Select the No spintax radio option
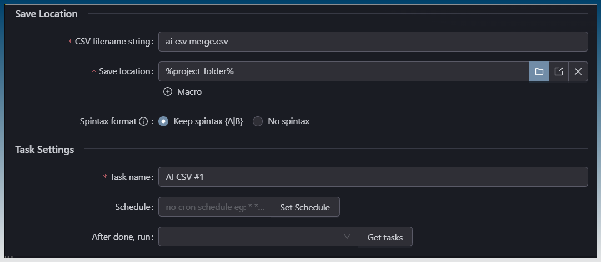This screenshot has width=601, height=262. tap(258, 121)
